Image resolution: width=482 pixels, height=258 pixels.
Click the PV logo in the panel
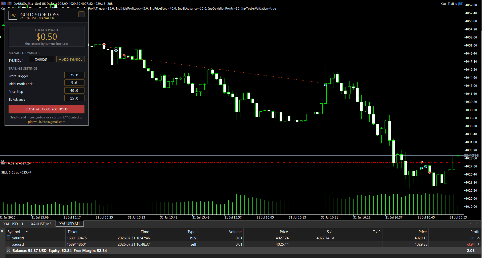point(13,15)
